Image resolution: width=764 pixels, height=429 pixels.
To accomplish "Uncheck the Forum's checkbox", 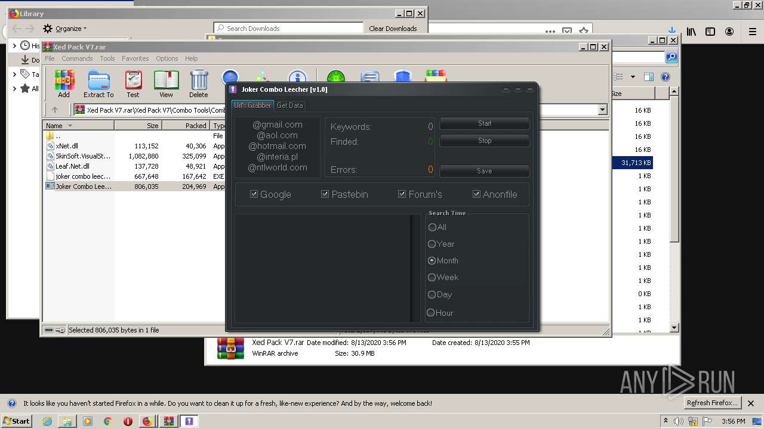I will (402, 194).
